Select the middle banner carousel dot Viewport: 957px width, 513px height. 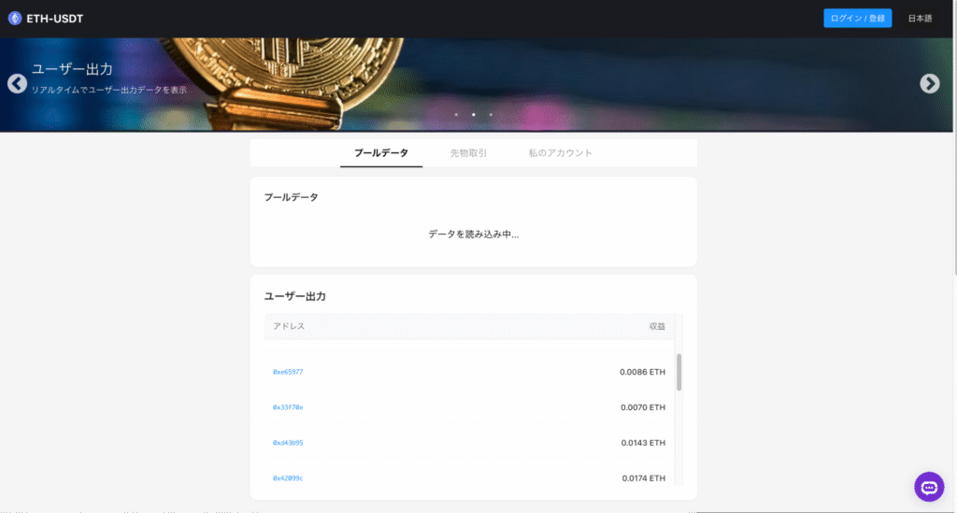tap(473, 115)
